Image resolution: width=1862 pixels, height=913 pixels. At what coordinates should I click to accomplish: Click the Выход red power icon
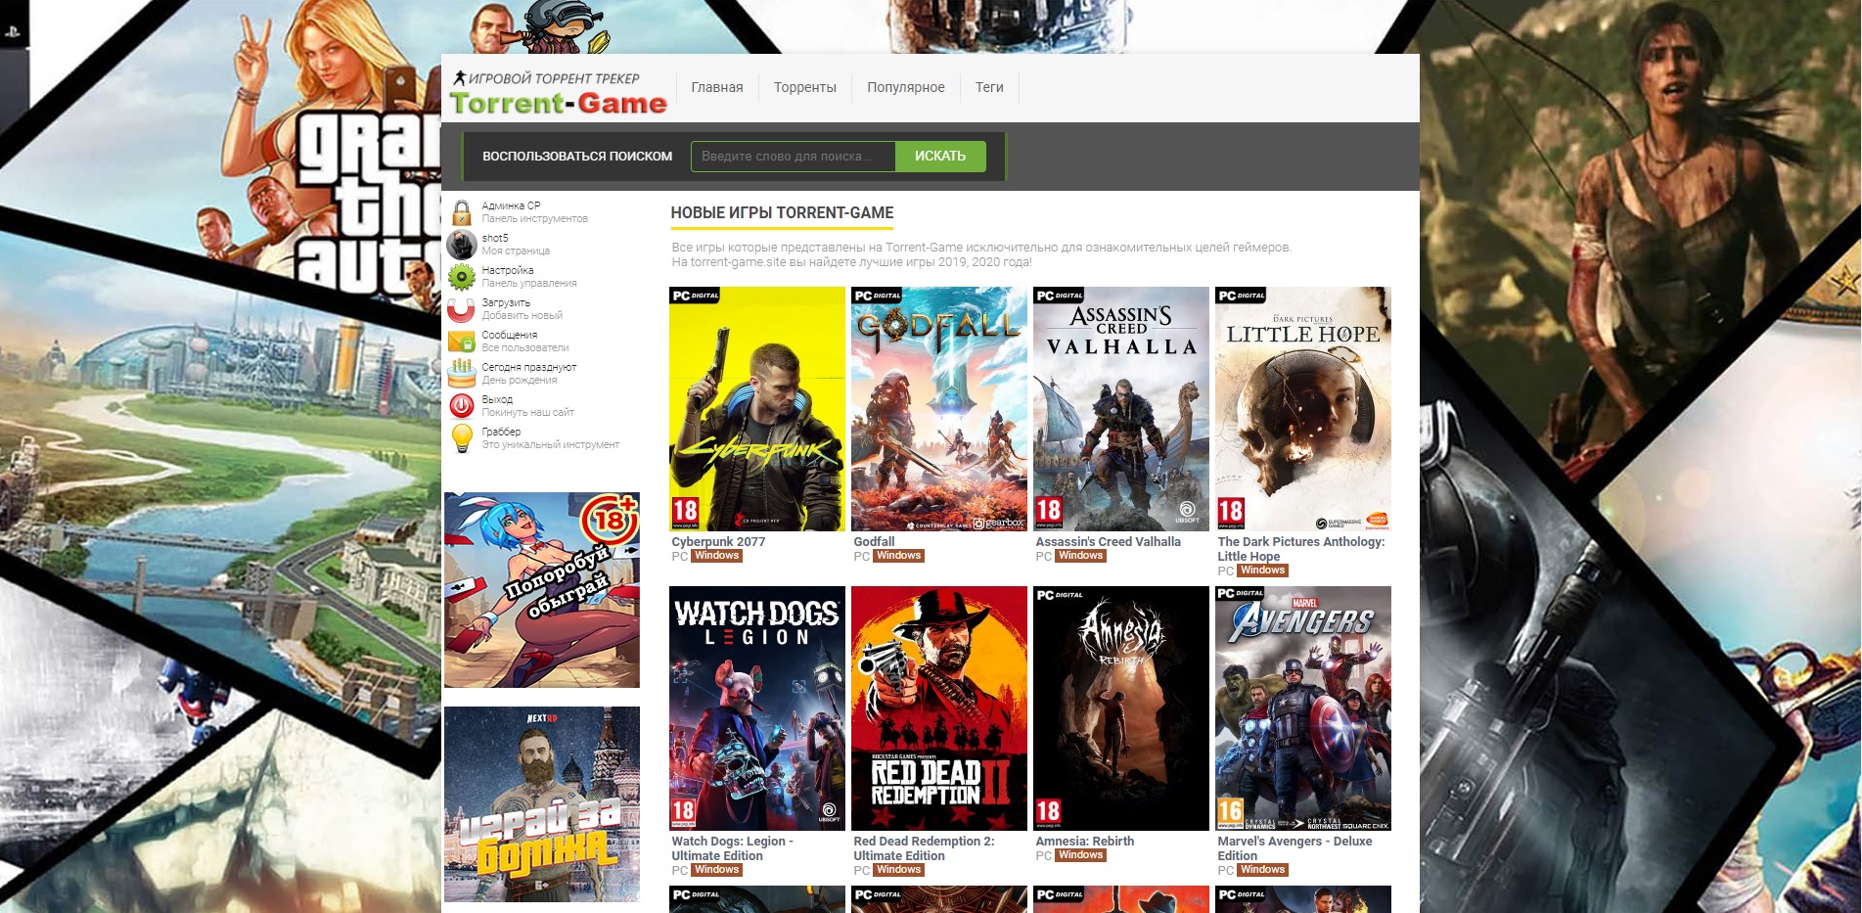click(462, 406)
